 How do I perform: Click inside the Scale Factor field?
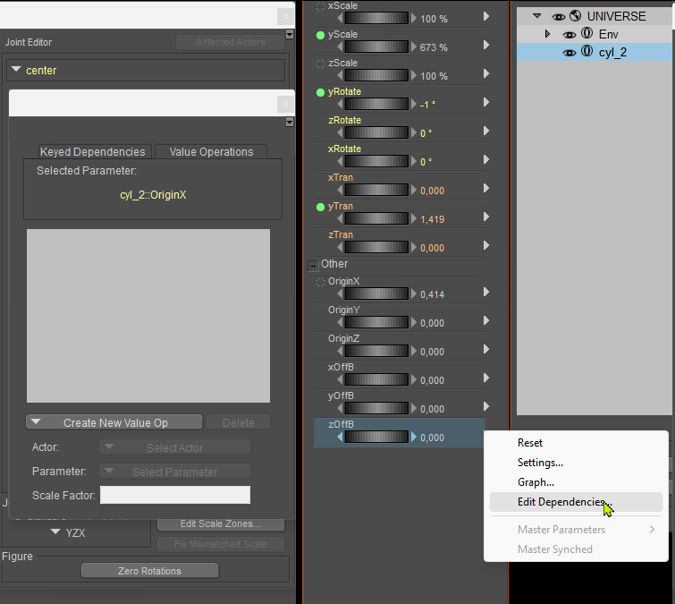(x=174, y=495)
